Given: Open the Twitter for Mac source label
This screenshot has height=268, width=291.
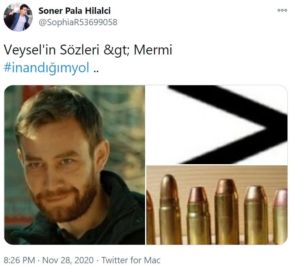Looking at the screenshot, I should [x=131, y=260].
